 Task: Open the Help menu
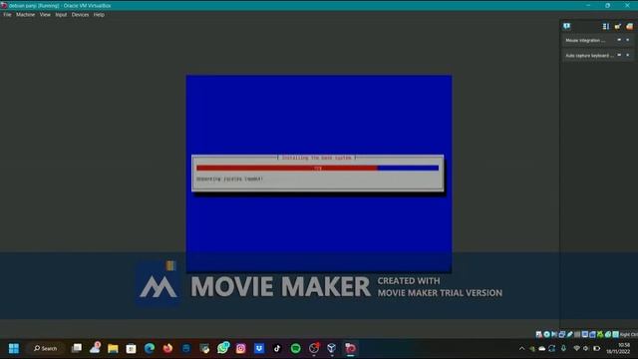99,15
